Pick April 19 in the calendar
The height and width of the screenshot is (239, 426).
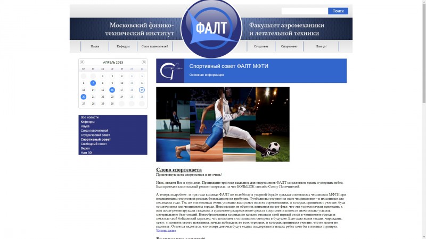pos(142,90)
